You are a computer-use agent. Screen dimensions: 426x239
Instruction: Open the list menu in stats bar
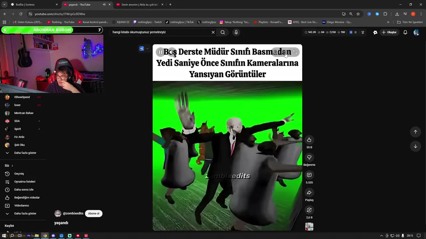355,32
